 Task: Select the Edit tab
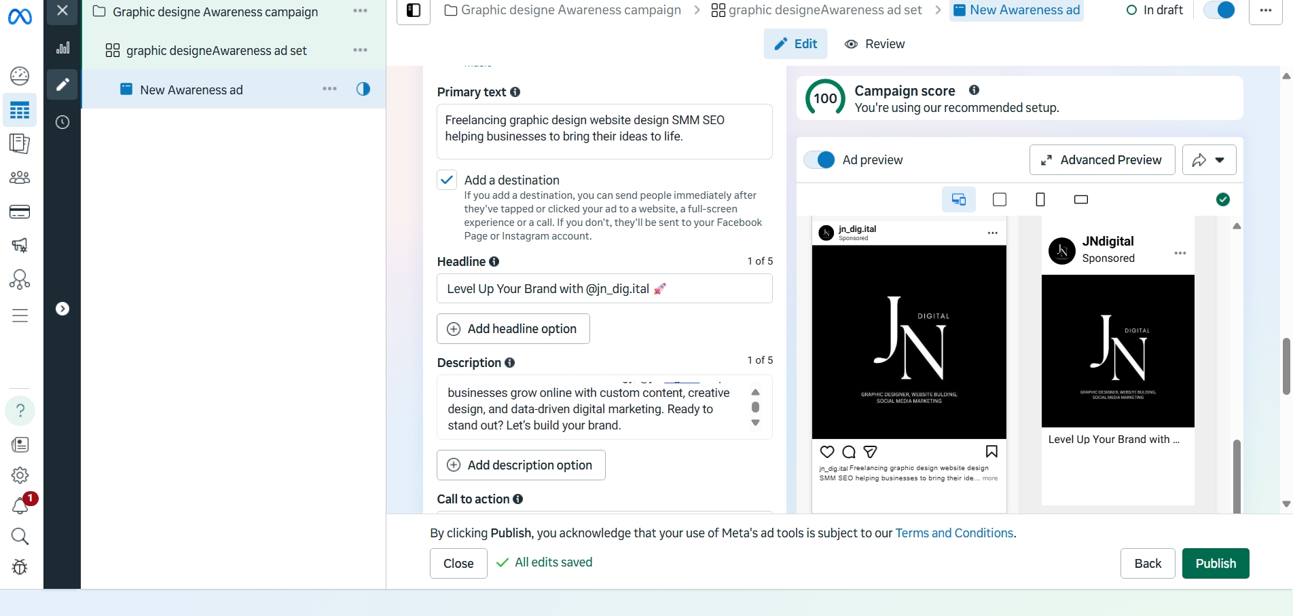(795, 44)
